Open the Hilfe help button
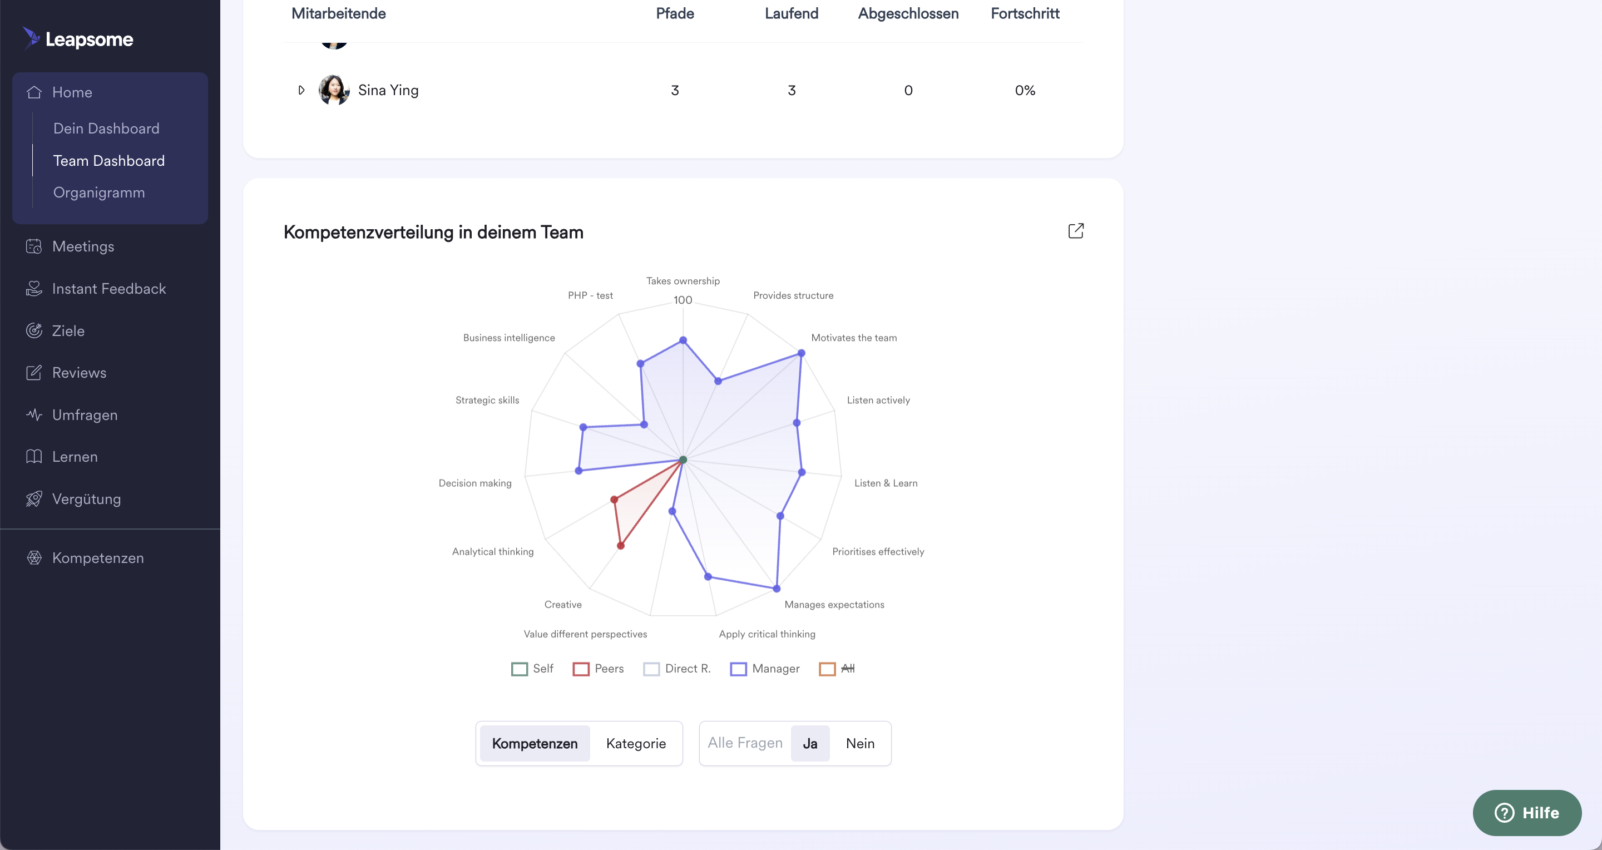This screenshot has width=1602, height=850. pos(1527,813)
